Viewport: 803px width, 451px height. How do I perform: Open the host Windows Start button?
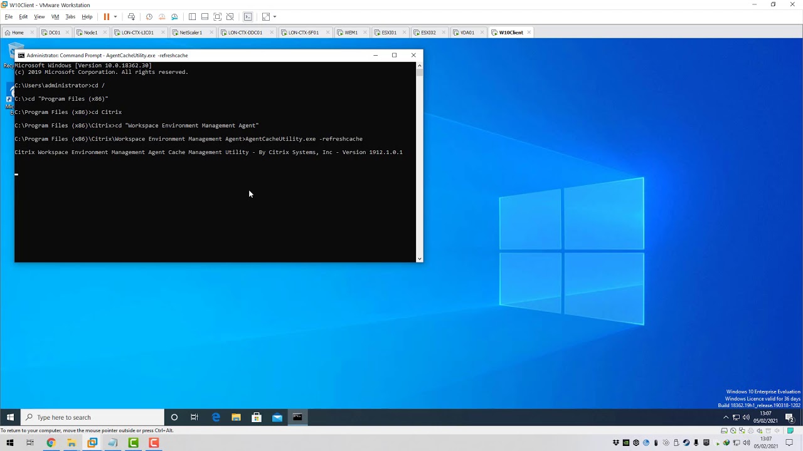coord(10,443)
